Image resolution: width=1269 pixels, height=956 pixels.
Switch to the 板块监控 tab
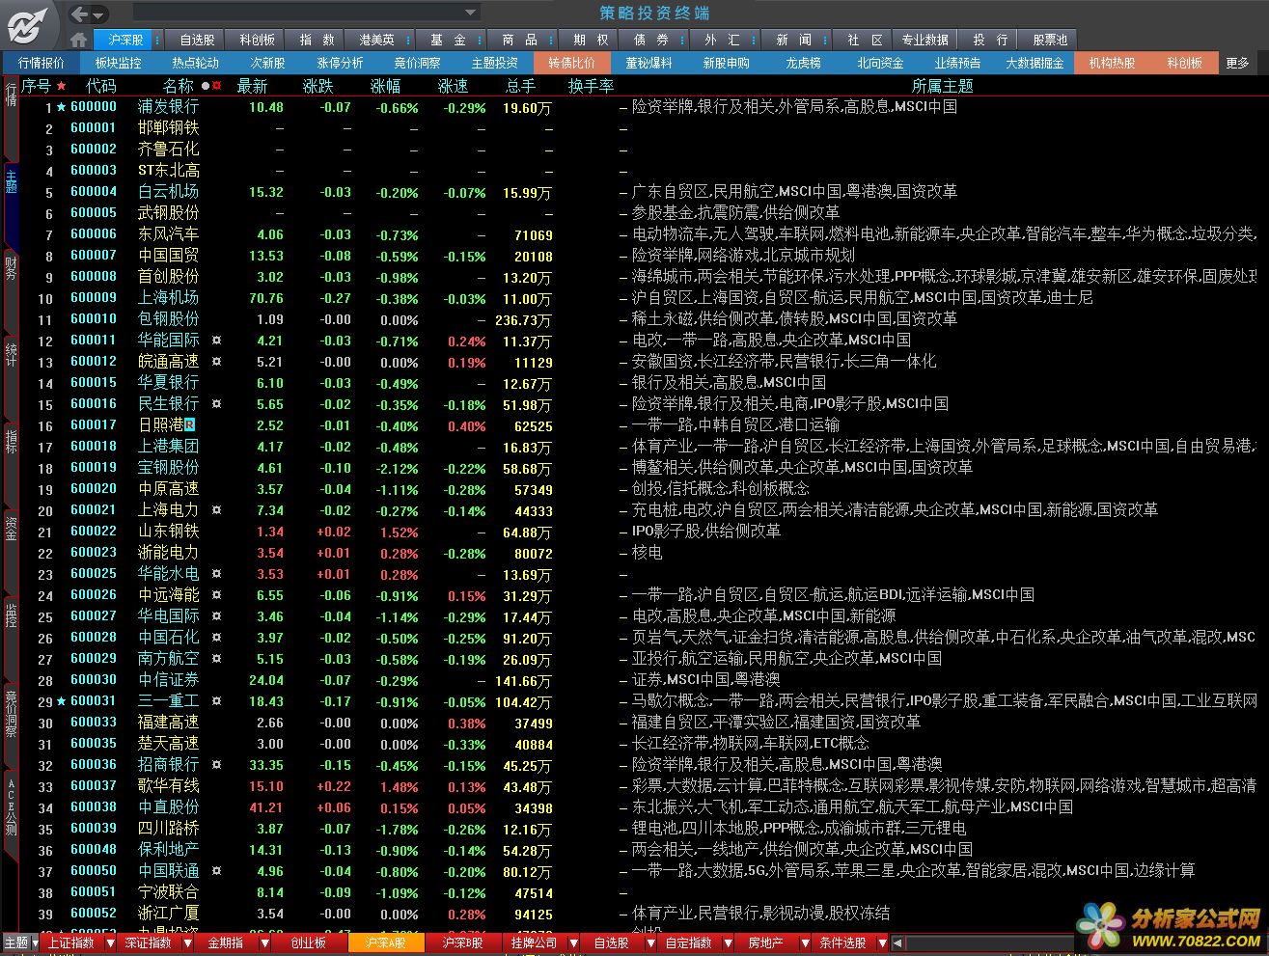click(x=118, y=63)
